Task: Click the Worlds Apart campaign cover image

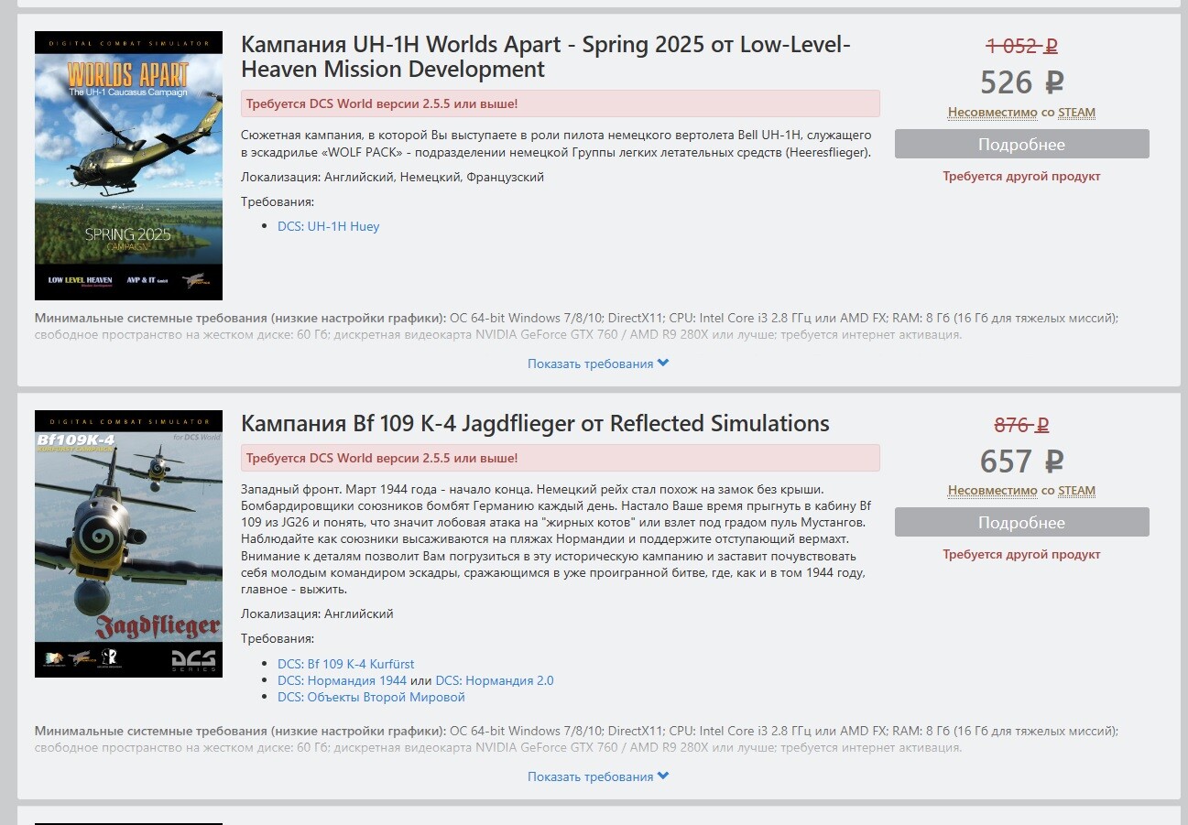Action: click(x=128, y=166)
